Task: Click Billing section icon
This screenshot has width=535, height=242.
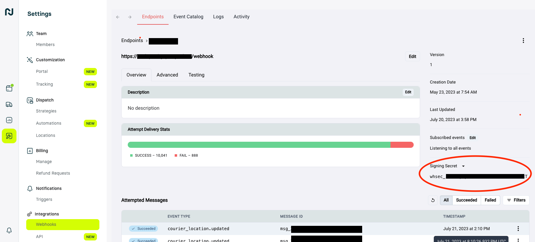Action: tap(30, 151)
